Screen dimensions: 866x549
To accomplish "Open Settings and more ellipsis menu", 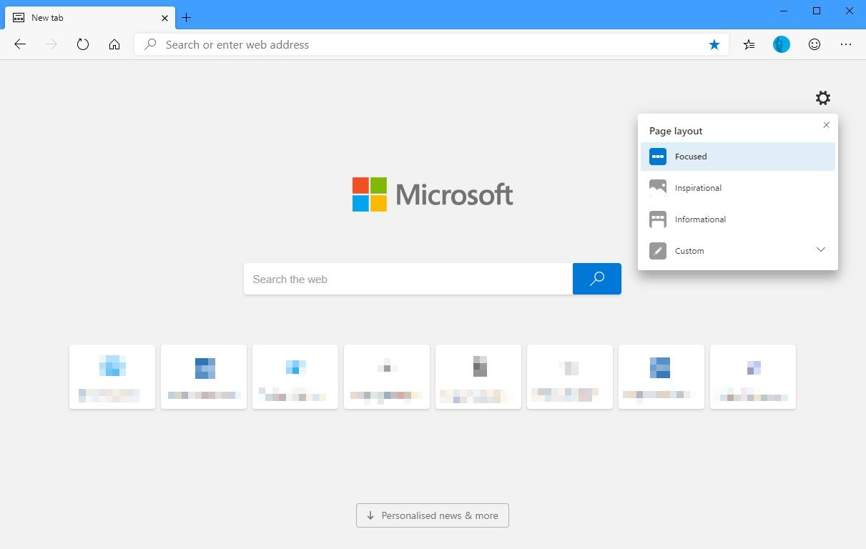I will click(846, 44).
